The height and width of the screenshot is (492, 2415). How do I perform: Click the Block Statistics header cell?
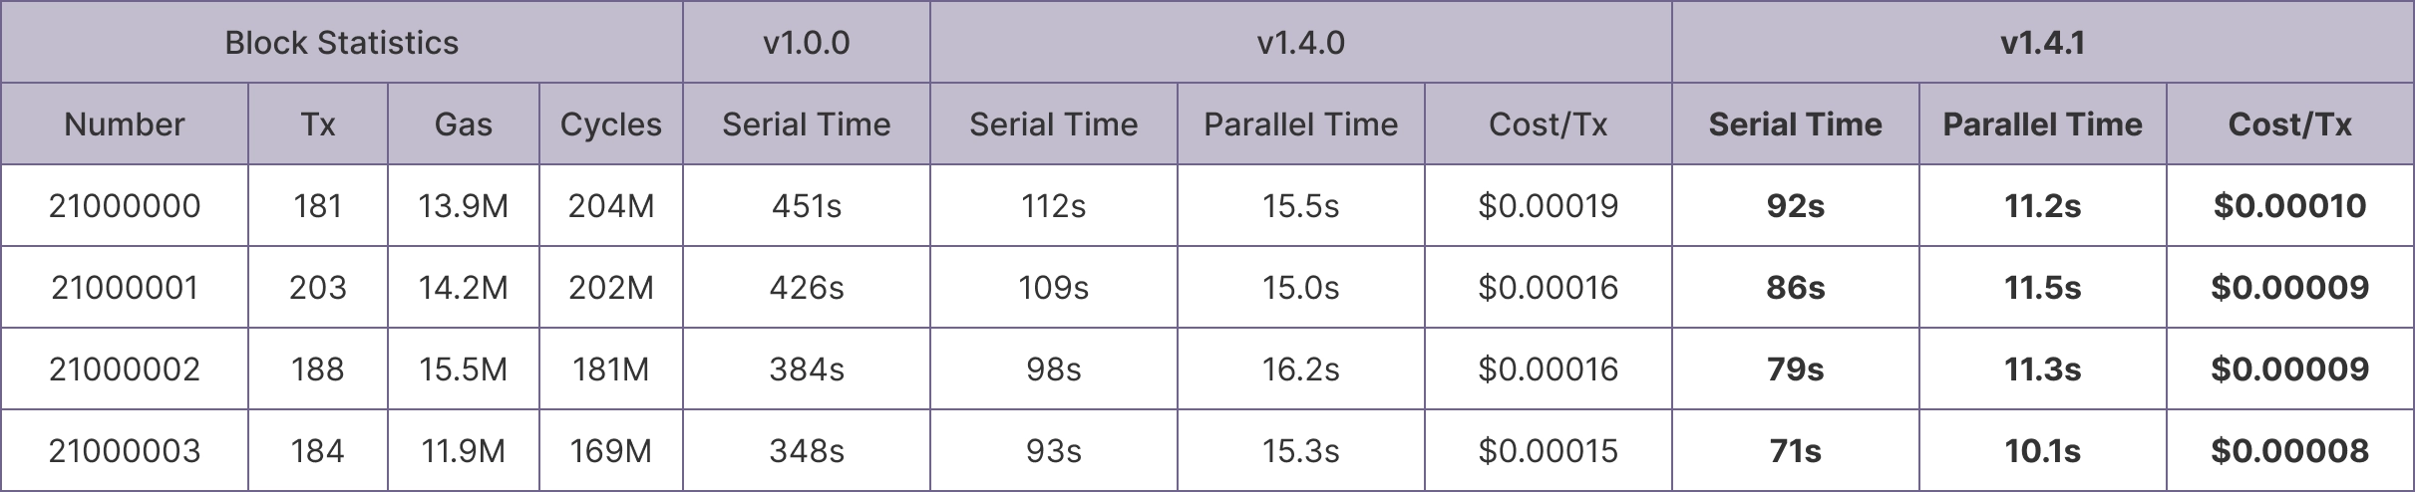point(341,43)
